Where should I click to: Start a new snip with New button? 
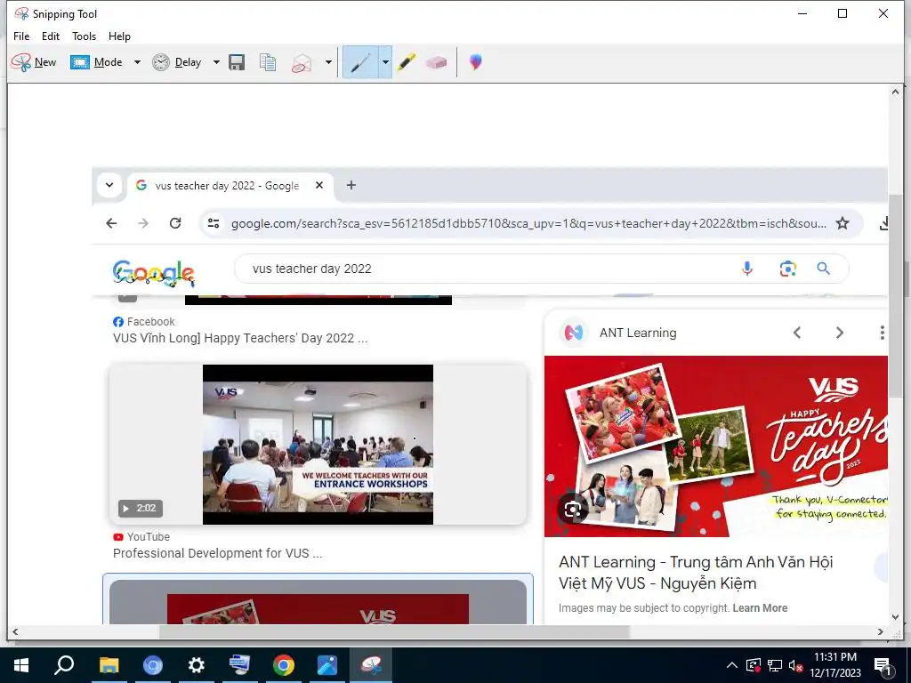coord(34,62)
